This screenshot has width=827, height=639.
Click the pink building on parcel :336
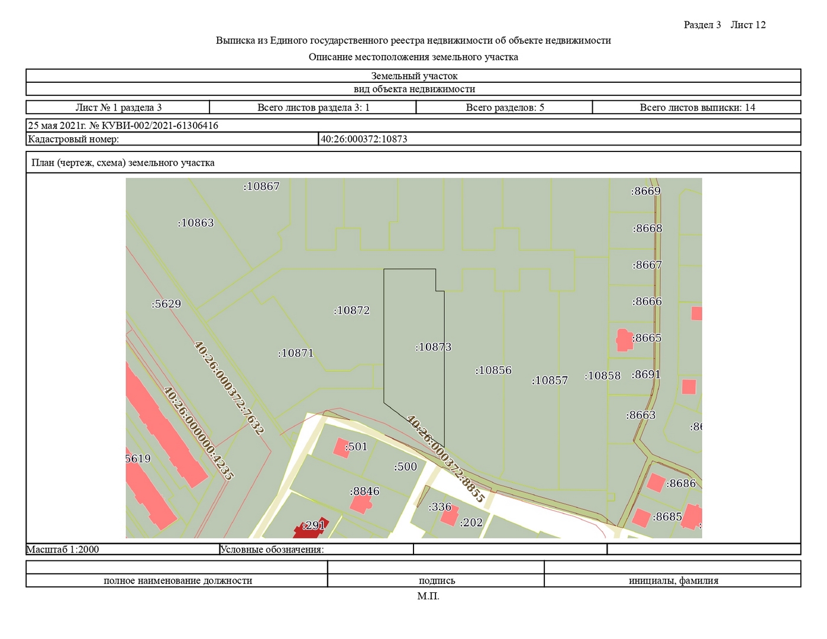(x=449, y=516)
